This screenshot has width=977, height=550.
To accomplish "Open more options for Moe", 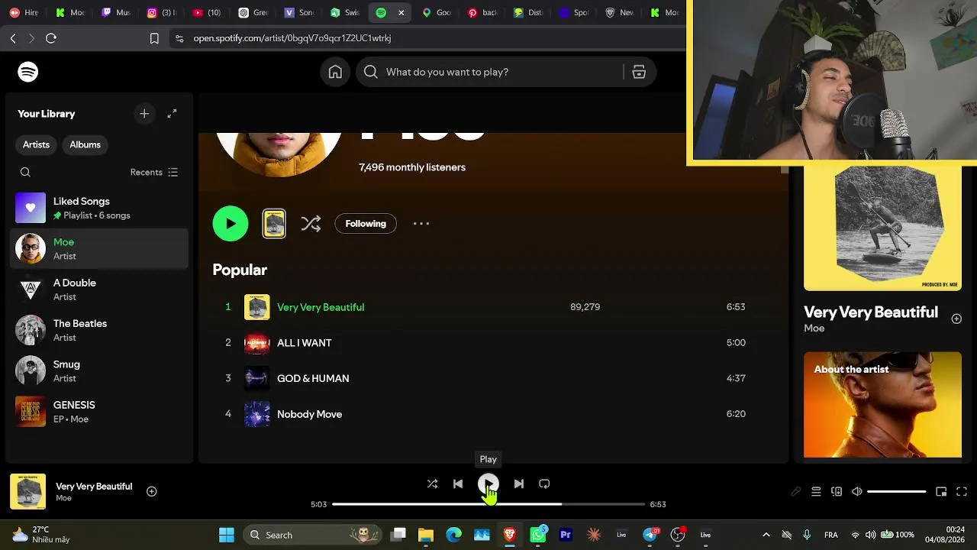I will point(421,224).
